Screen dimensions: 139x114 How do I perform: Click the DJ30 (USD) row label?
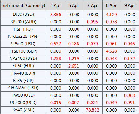24,15
